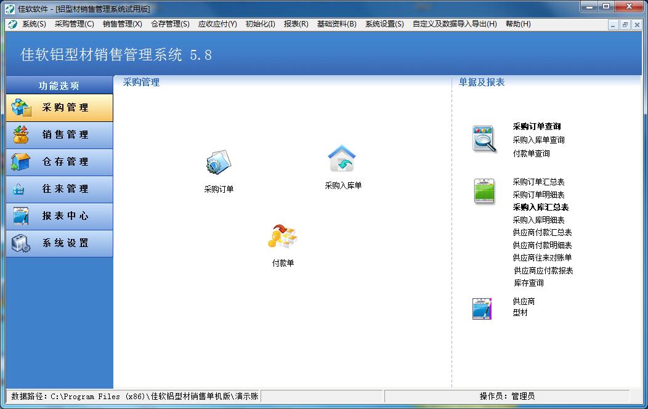This screenshot has width=648, height=409.
Task: Click the app logo icon in menu bar
Action: pos(12,25)
